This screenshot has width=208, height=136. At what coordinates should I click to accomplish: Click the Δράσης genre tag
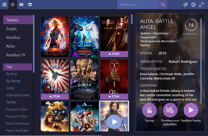pyautogui.click(x=145, y=33)
